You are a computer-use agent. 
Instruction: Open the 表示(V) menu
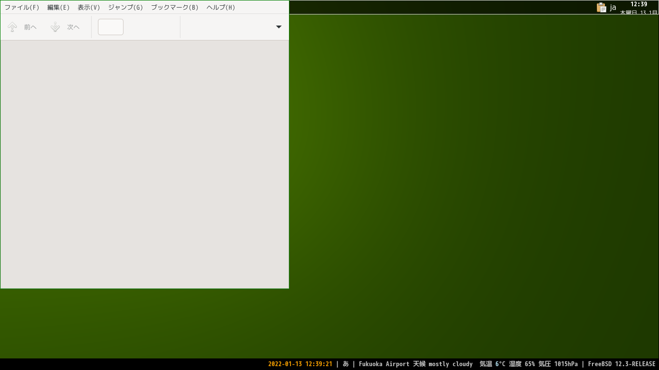click(89, 7)
